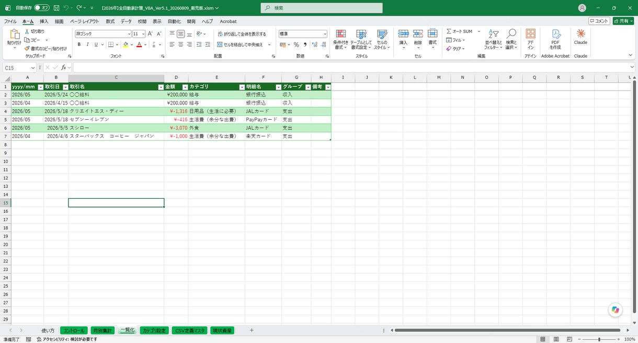Open the number format dropdown (標準)

point(325,33)
